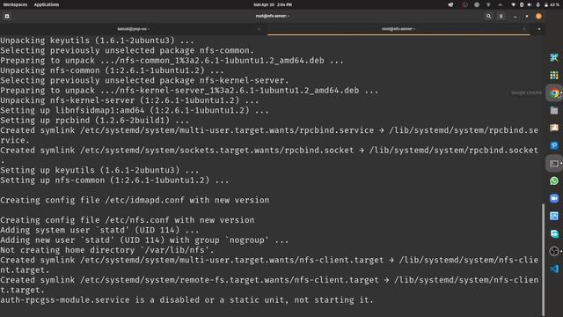The width and height of the screenshot is (563, 317).
Task: Open the red circular tray indicator
Action: [464, 4]
